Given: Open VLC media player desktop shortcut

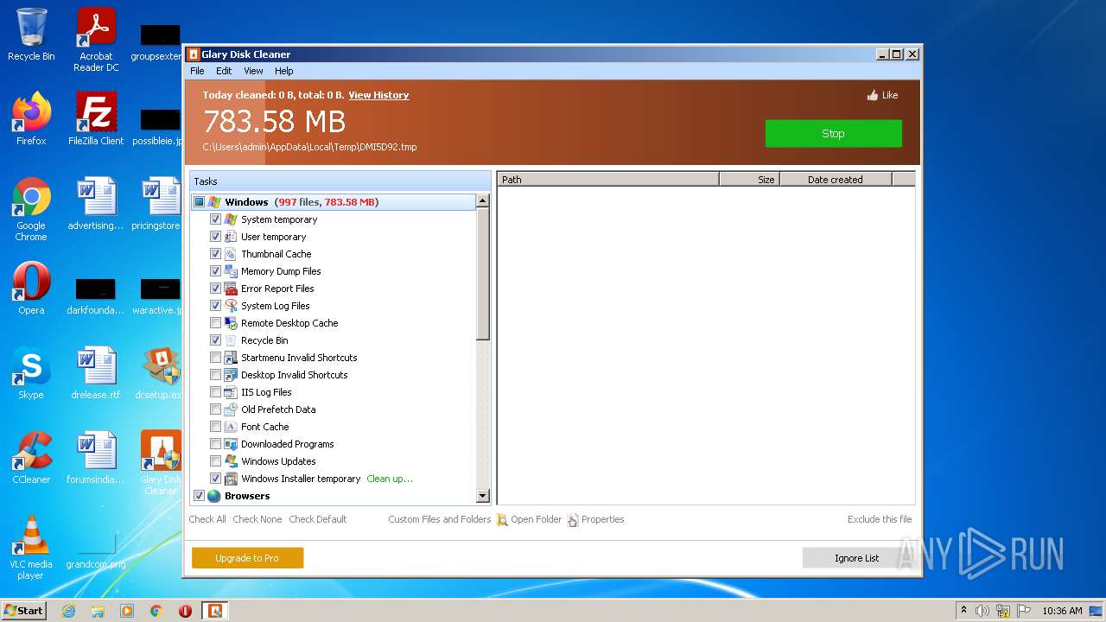Looking at the screenshot, I should (x=31, y=548).
